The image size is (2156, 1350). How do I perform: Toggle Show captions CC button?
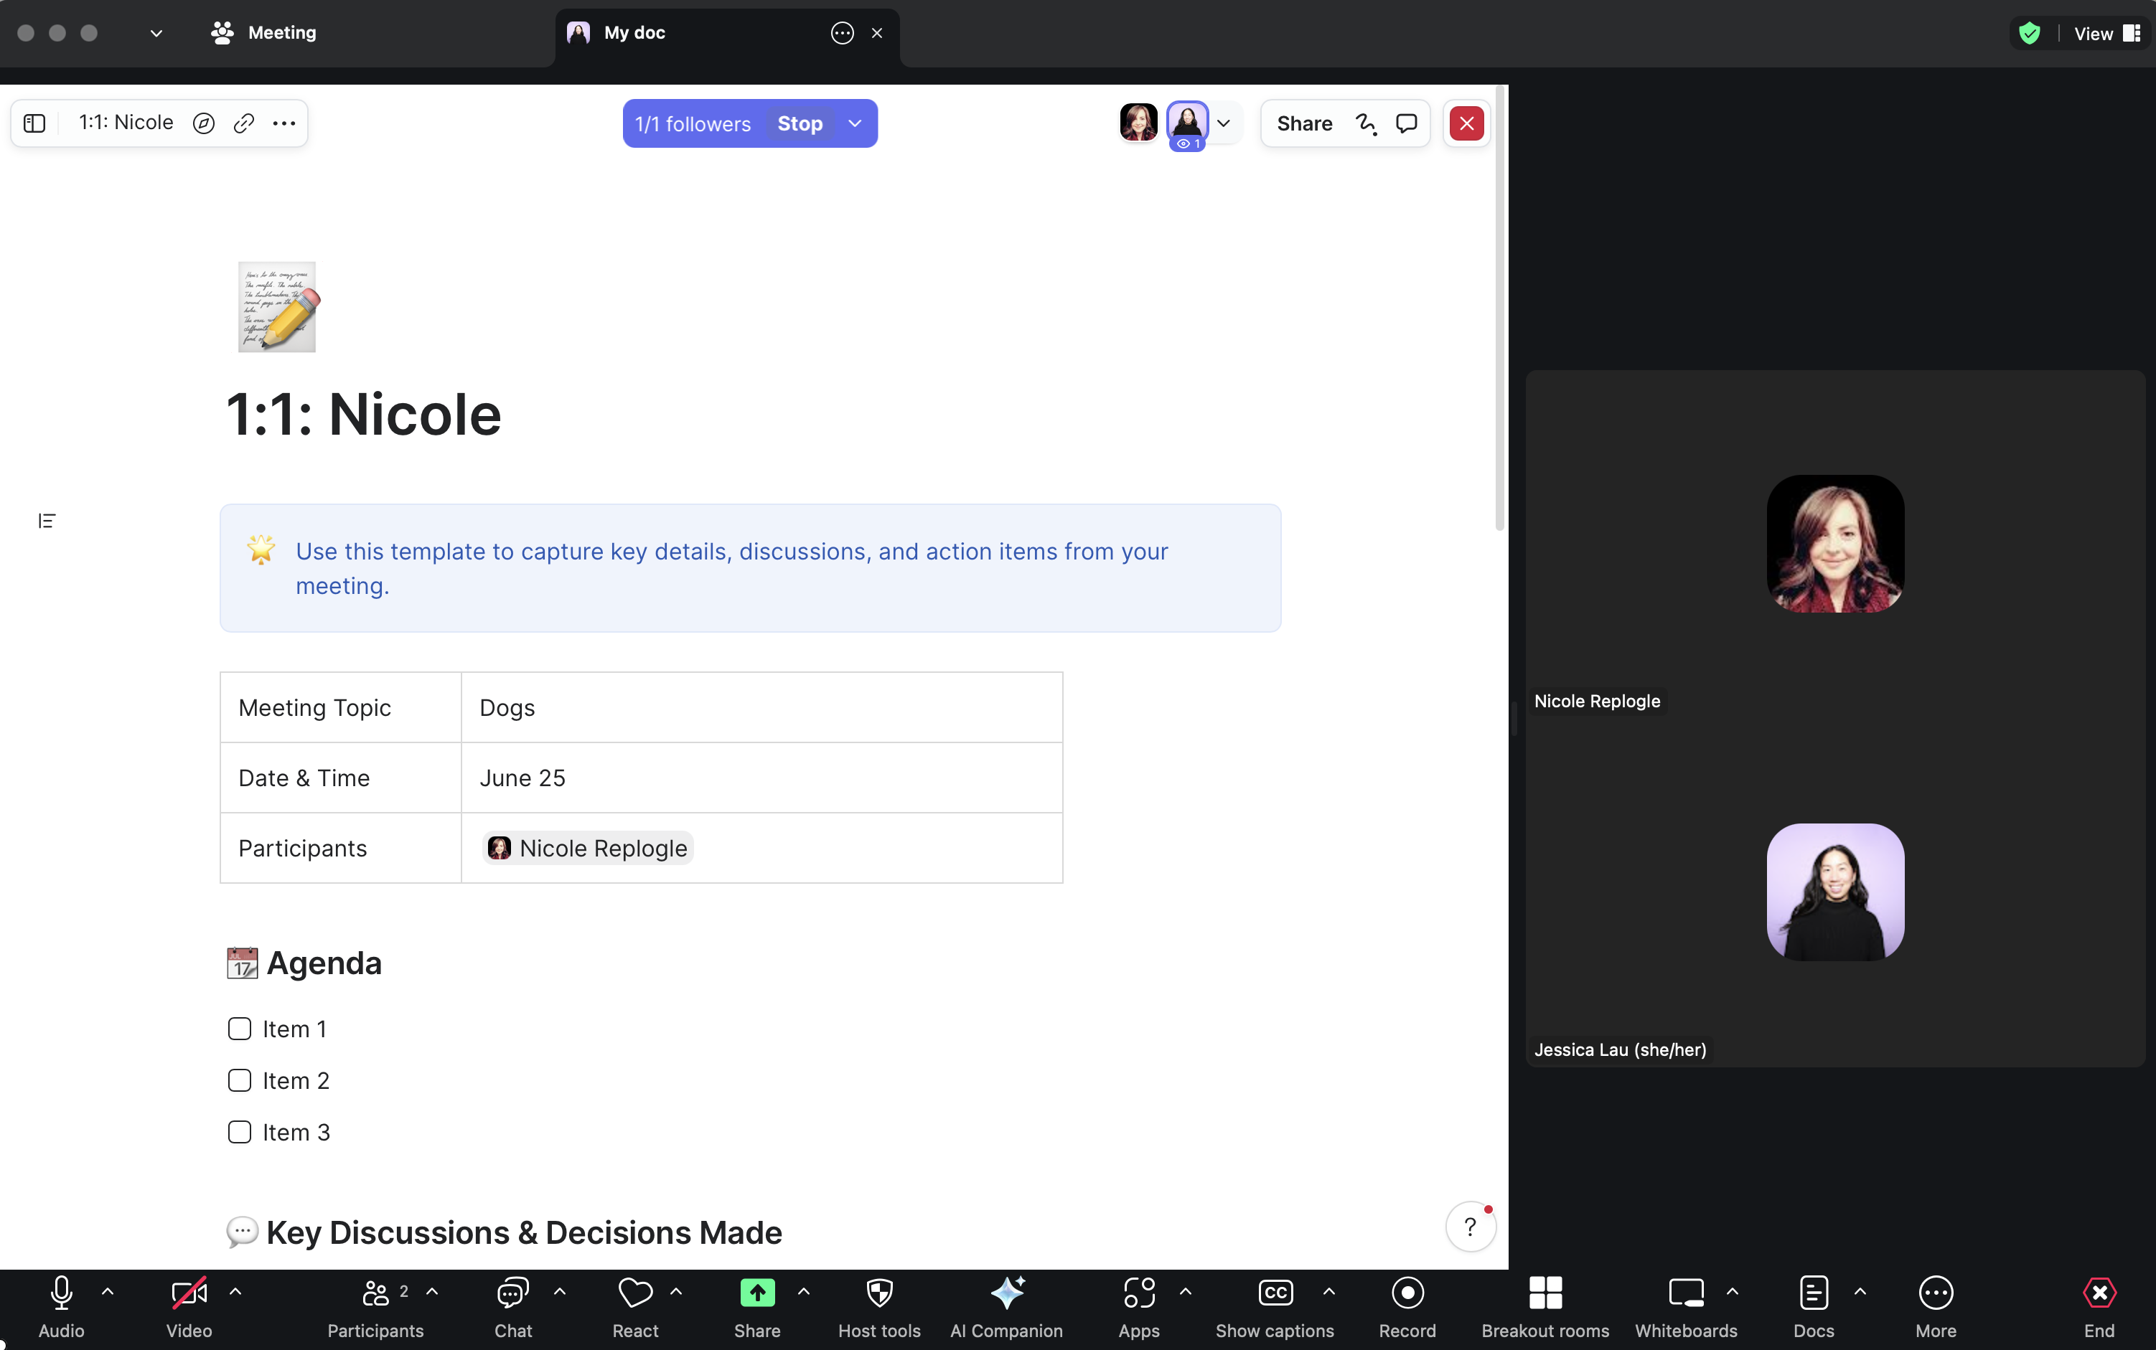(x=1275, y=1307)
